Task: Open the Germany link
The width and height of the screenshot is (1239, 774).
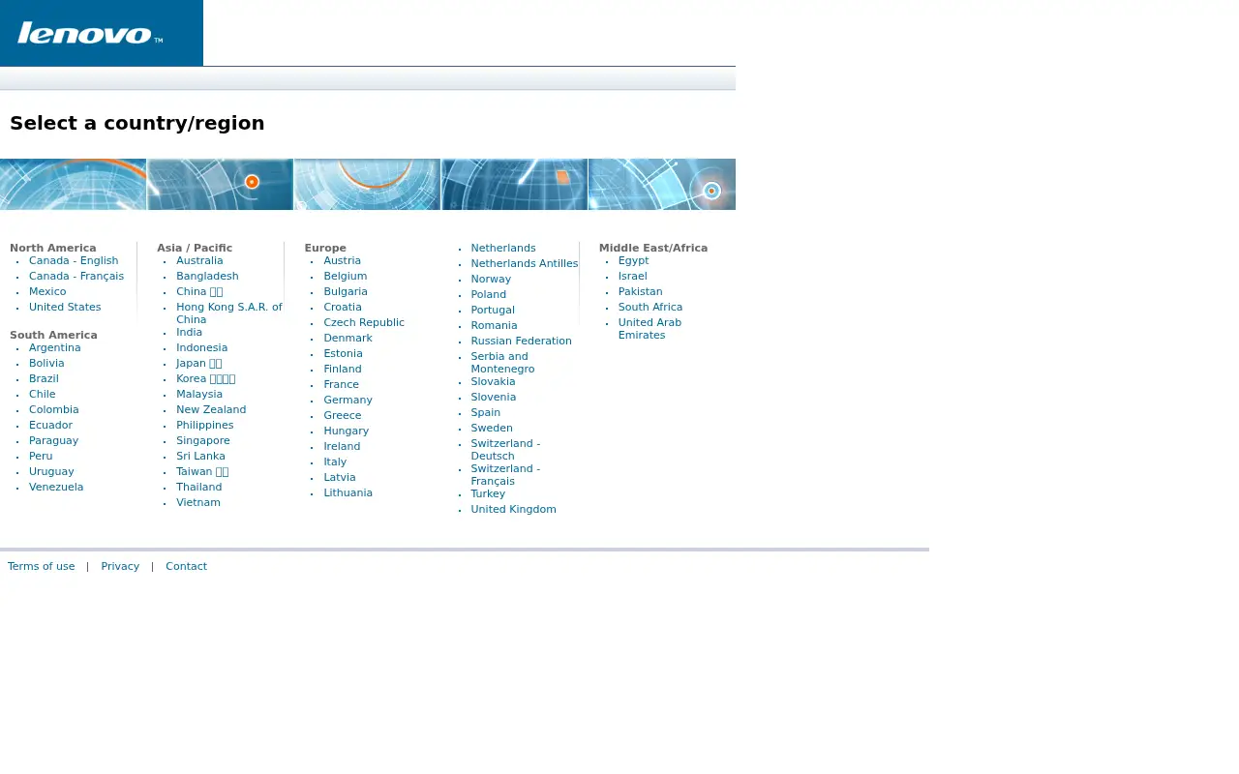Action: pyautogui.click(x=348, y=400)
